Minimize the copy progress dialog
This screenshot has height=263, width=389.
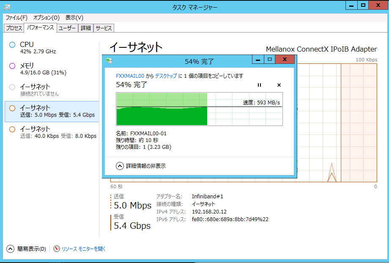pyautogui.click(x=258, y=60)
